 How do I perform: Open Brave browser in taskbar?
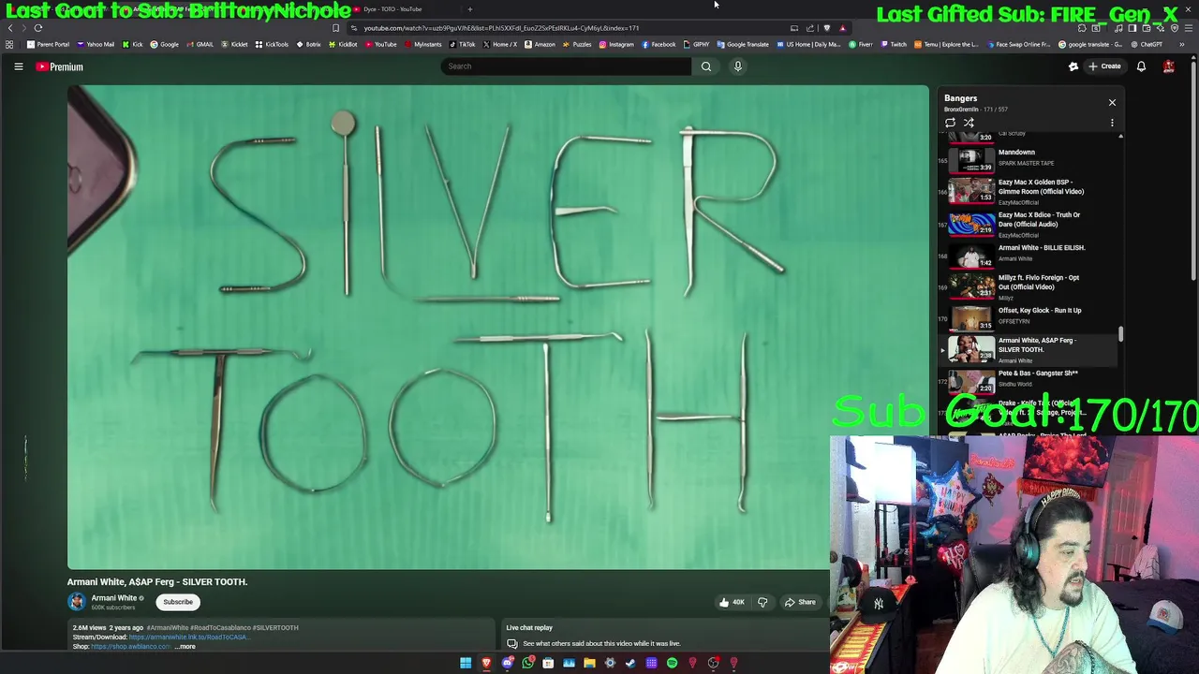click(486, 663)
